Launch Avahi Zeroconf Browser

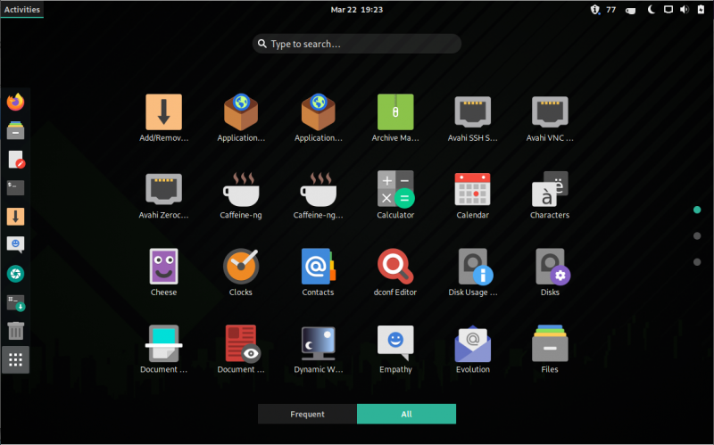point(163,195)
